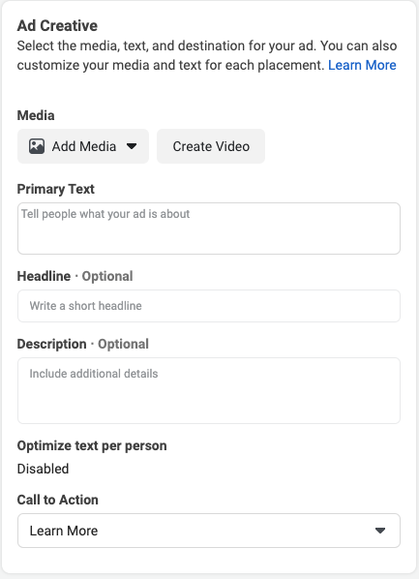Screen dimensions: 419x579
Task: Click the Call to Action label
Action: (58, 500)
